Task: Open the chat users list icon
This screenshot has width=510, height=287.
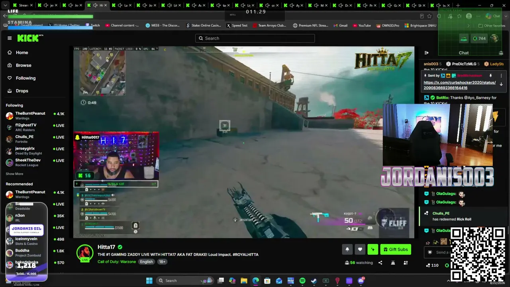Action: click(x=501, y=53)
